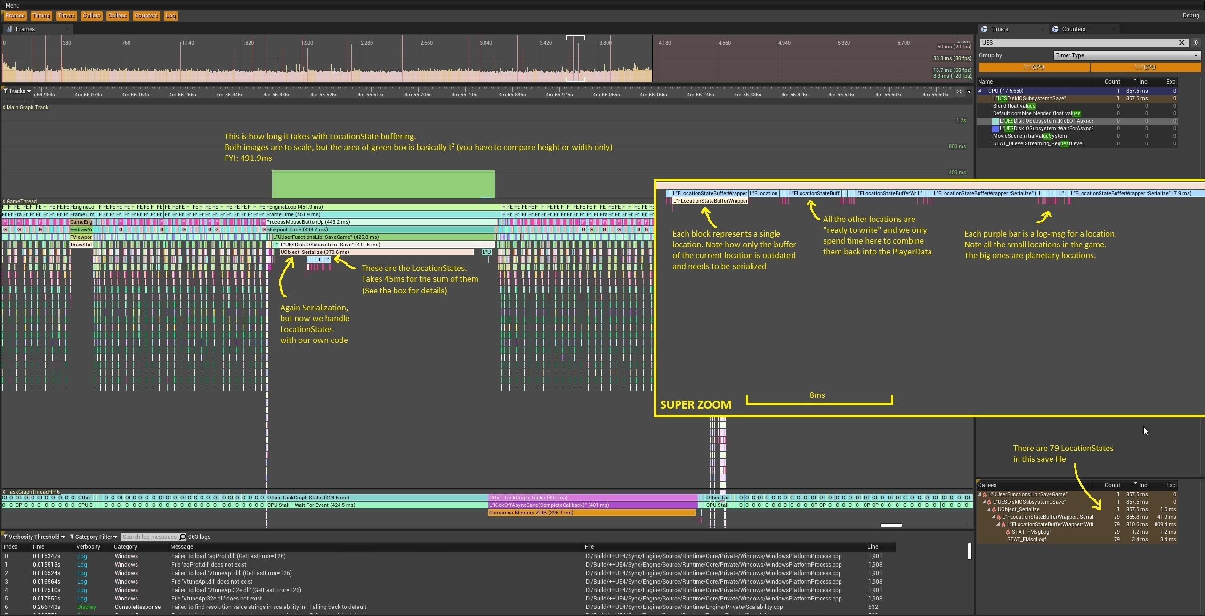Click the Compress Memory ZLIB (396.1 ms) event
Screen dimensions: 1205x616
click(x=592, y=513)
